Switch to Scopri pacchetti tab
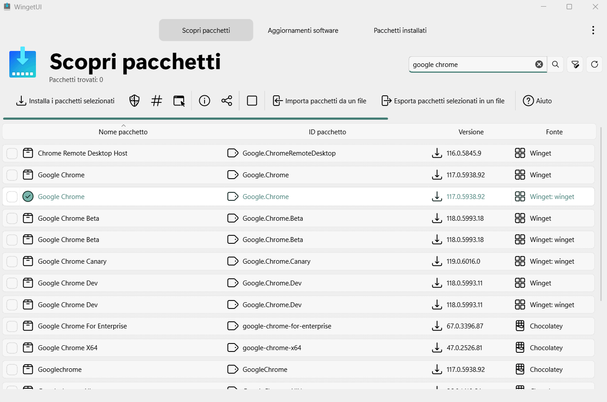The image size is (607, 402). pyautogui.click(x=206, y=30)
